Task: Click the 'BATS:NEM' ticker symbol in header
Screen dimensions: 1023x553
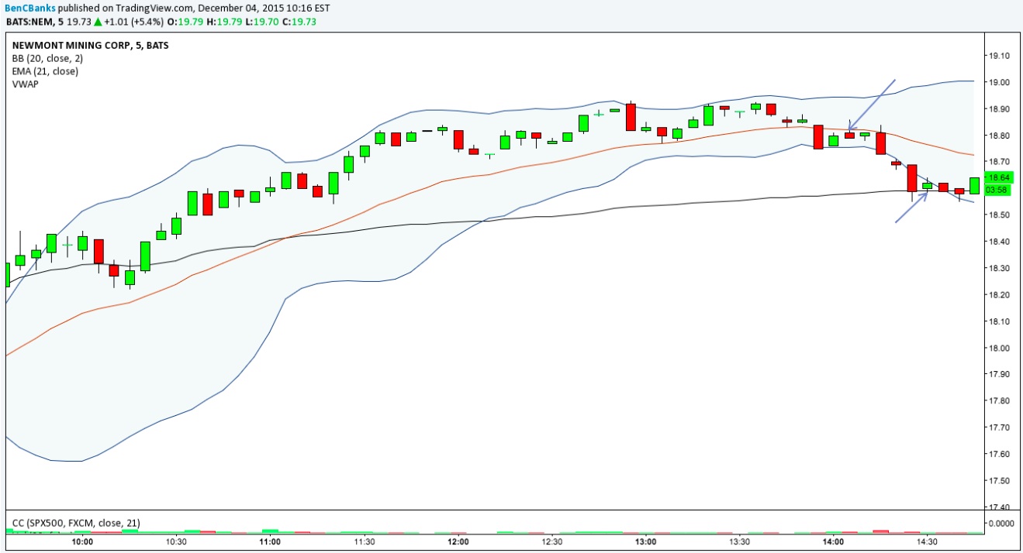Action: click(29, 21)
